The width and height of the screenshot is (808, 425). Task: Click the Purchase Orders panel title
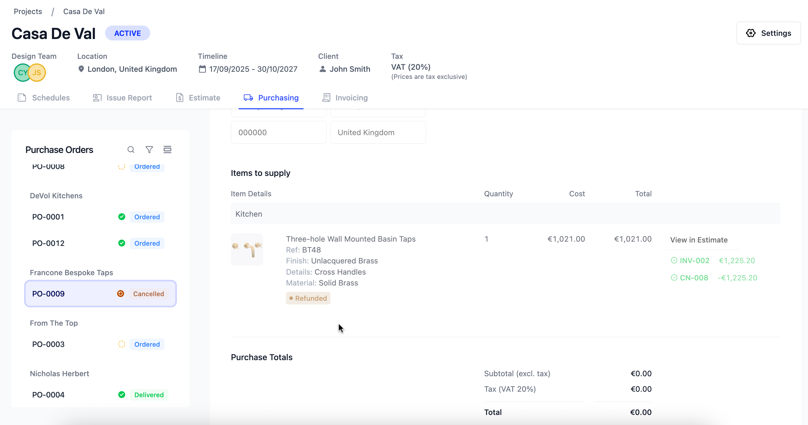pos(59,150)
